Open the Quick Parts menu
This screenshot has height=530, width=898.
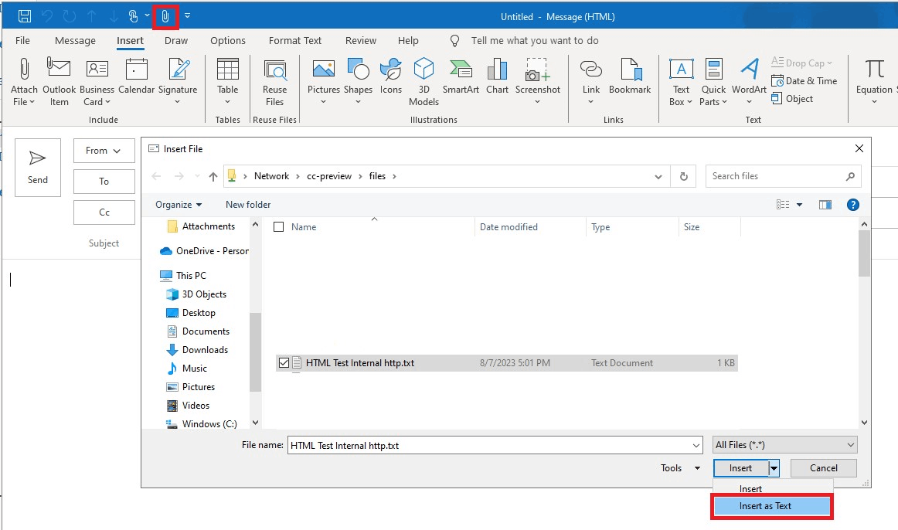713,82
